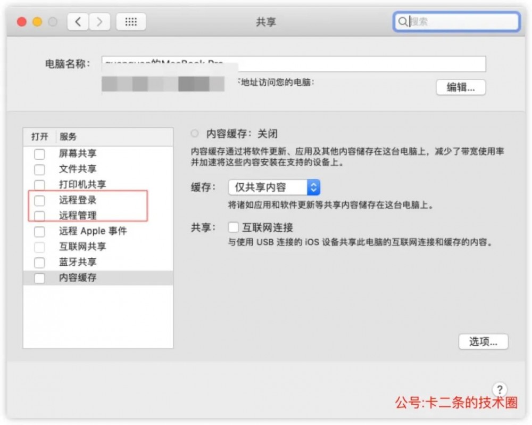This screenshot has width=532, height=425.
Task: Open Show All preferences grid icon
Action: (x=130, y=22)
